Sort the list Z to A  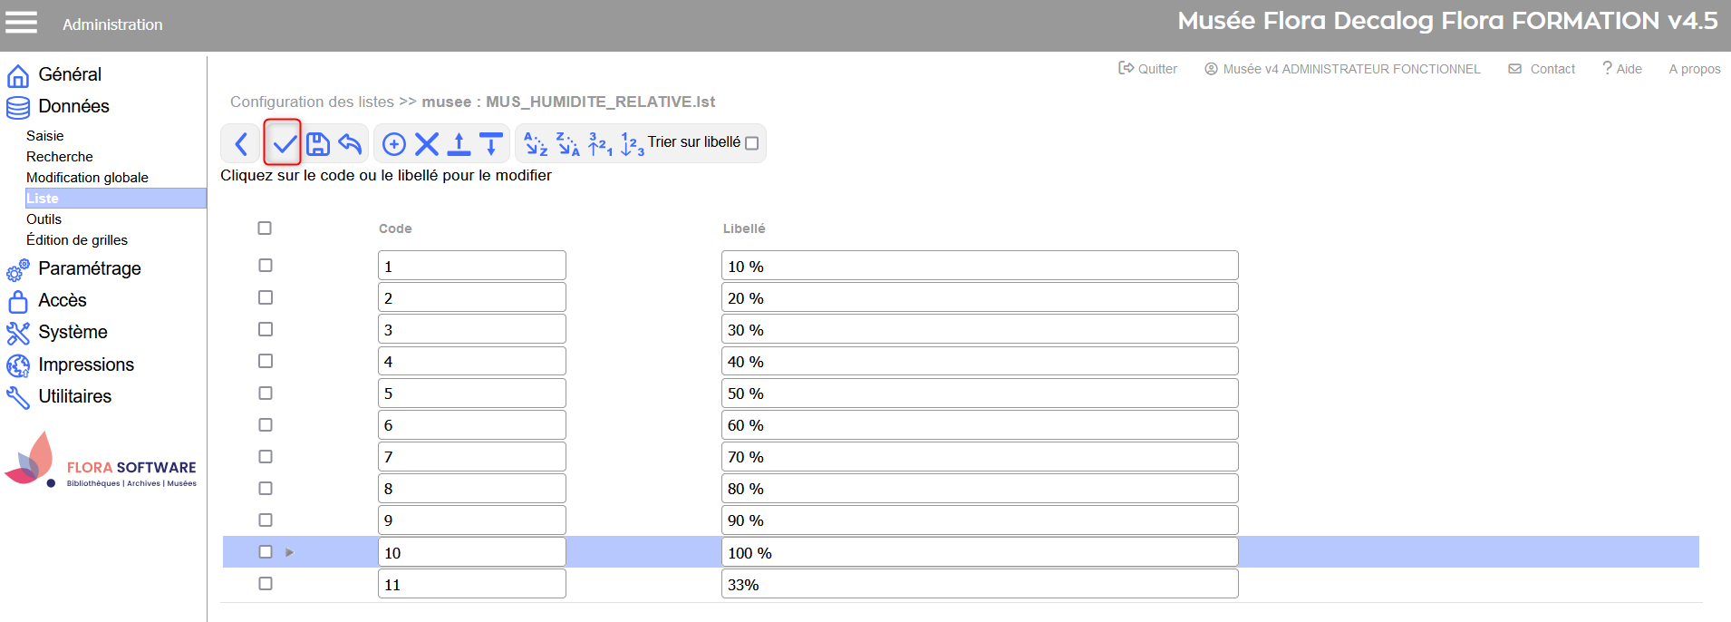tap(567, 143)
